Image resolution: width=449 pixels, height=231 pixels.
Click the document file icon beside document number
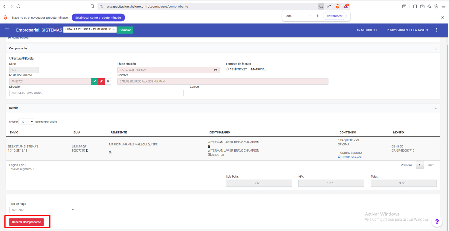point(108,81)
